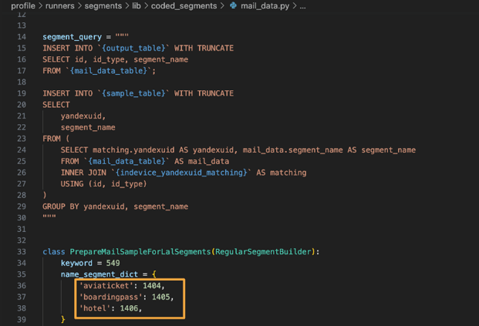The width and height of the screenshot is (479, 326).
Task: Click line number 33 in the gutter
Action: [22, 252]
